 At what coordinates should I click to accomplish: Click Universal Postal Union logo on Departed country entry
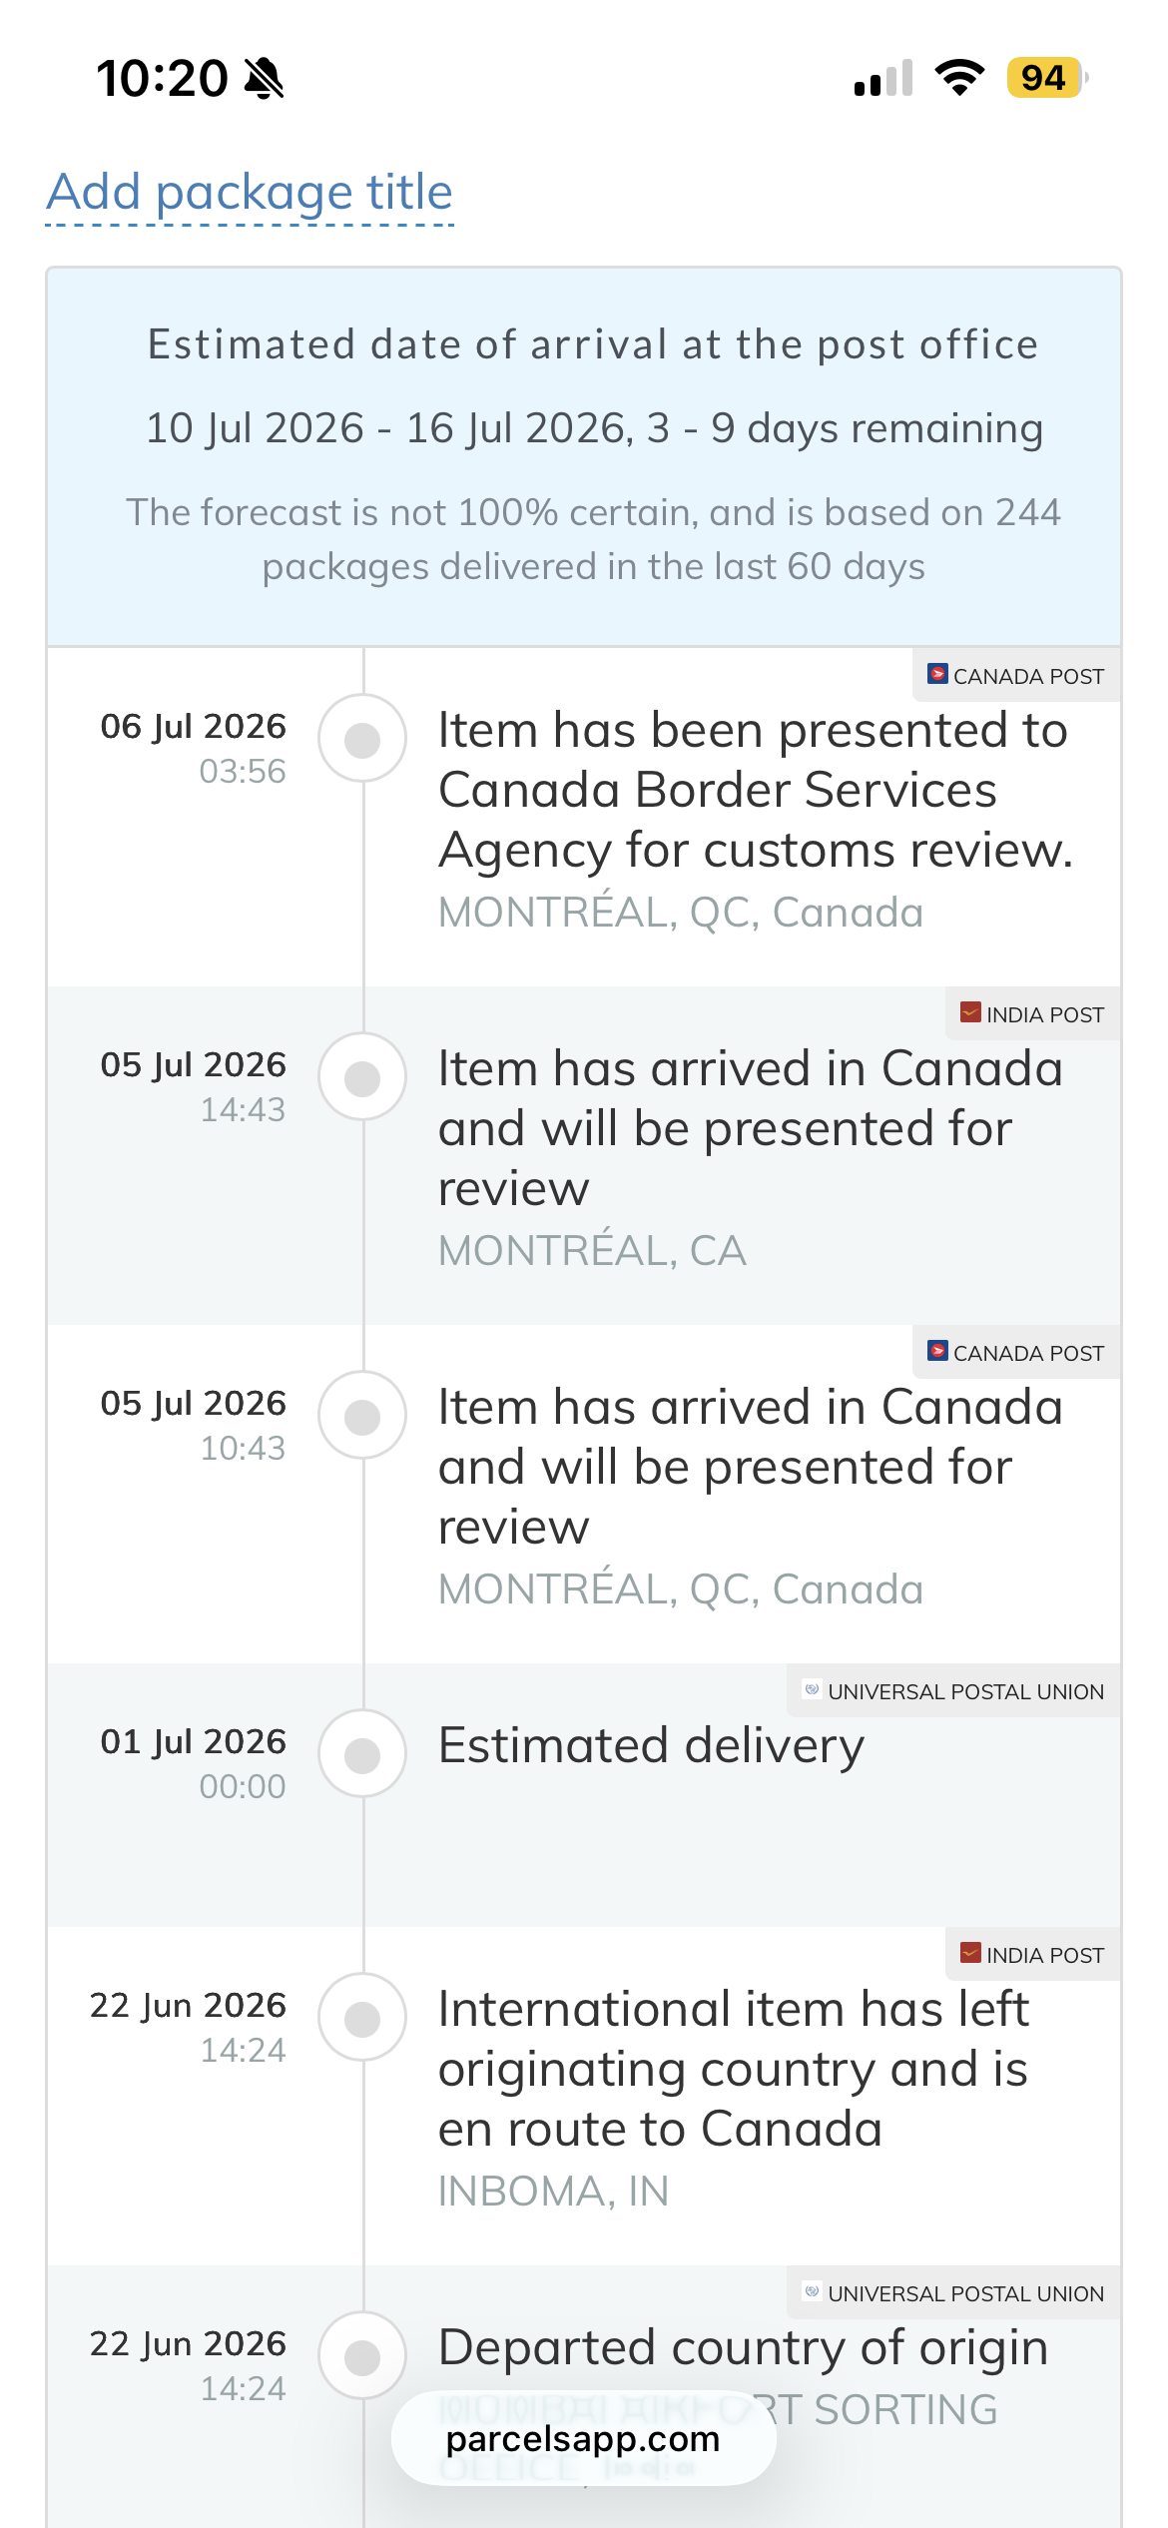click(x=812, y=2291)
